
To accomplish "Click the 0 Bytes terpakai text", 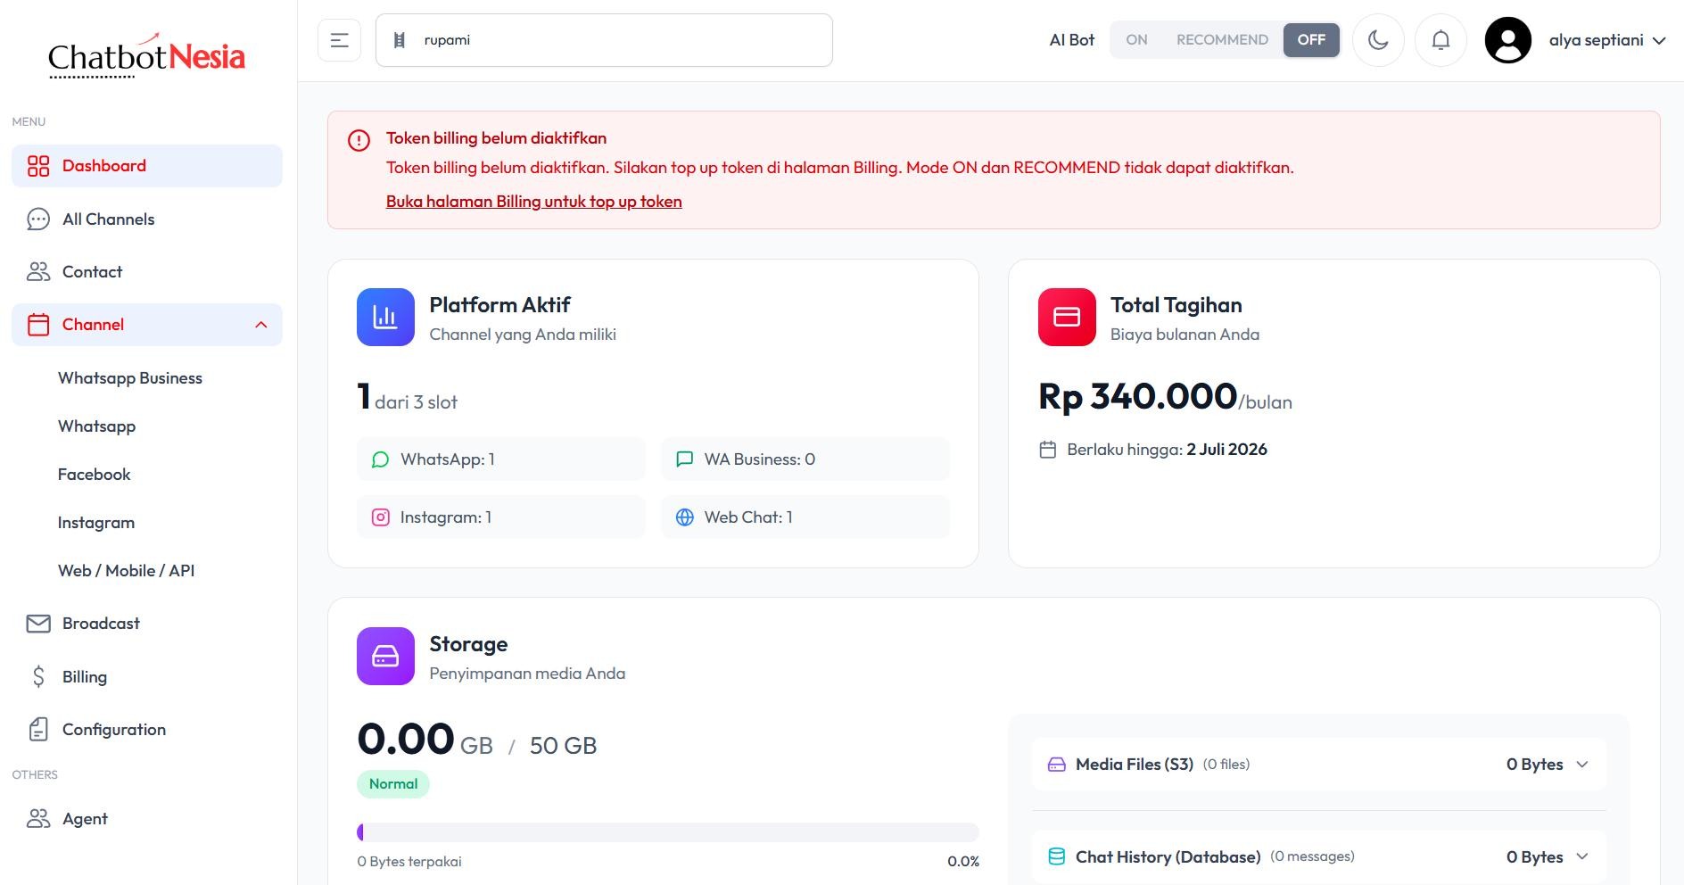I will click(409, 862).
